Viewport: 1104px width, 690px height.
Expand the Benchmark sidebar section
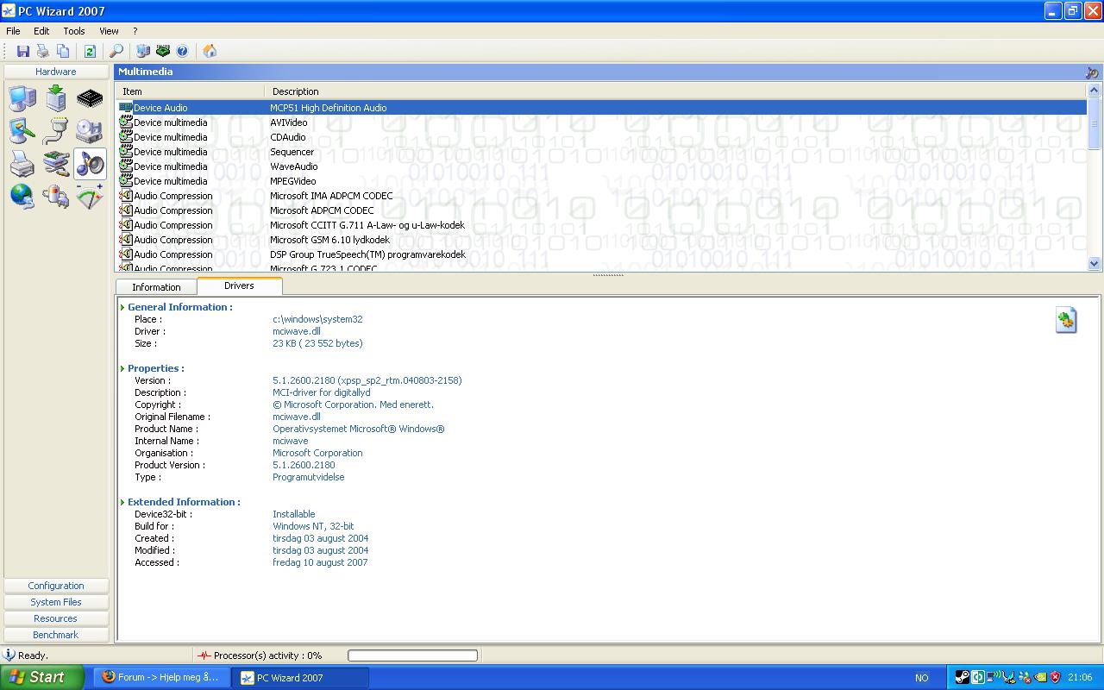56,635
